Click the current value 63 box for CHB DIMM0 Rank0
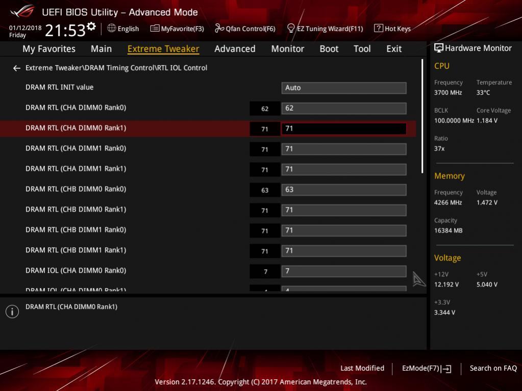 point(265,190)
